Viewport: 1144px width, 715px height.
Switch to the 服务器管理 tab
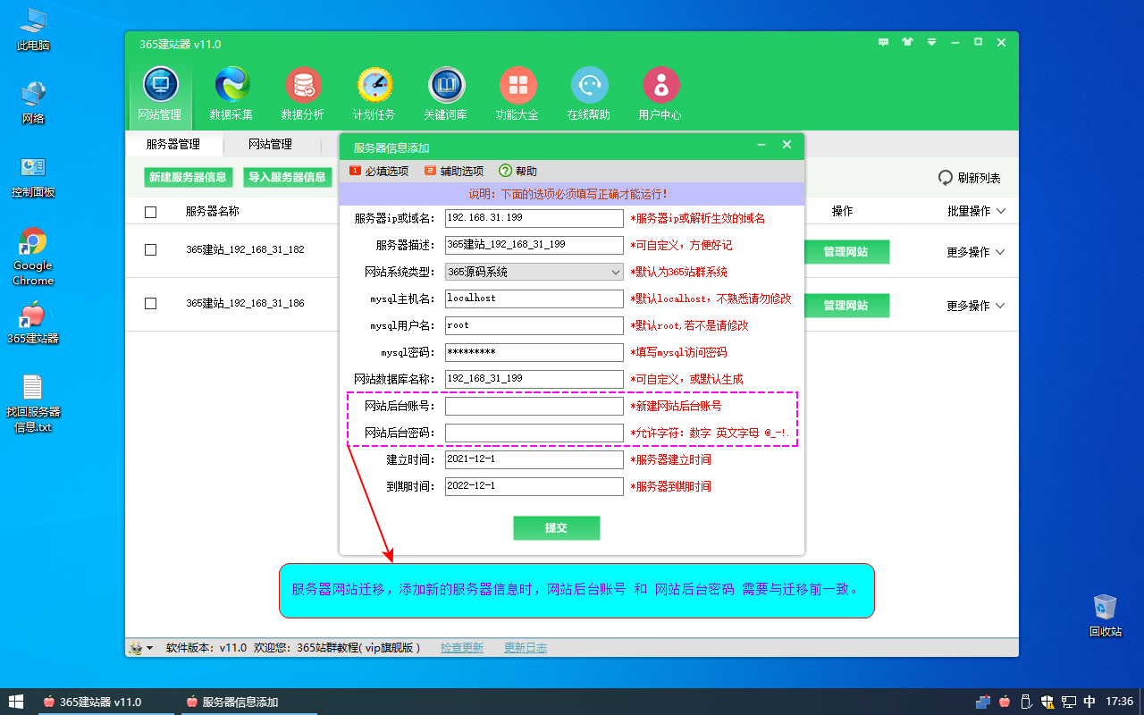[173, 144]
